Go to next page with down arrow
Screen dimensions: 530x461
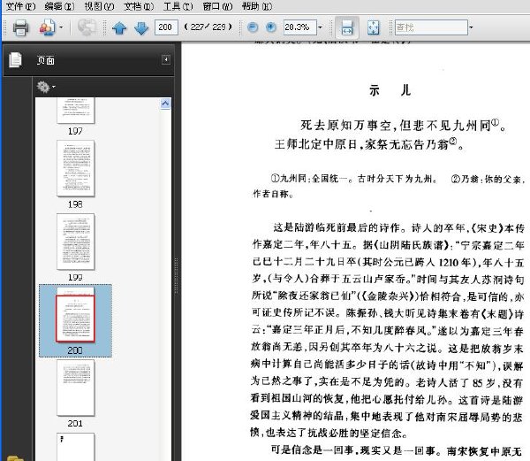click(x=141, y=28)
